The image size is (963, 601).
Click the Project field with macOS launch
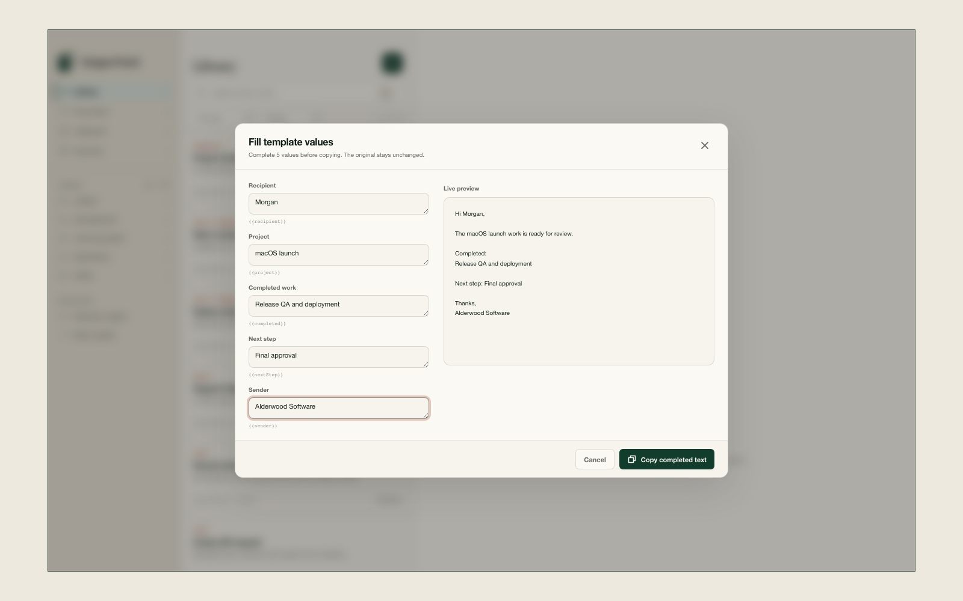(338, 255)
